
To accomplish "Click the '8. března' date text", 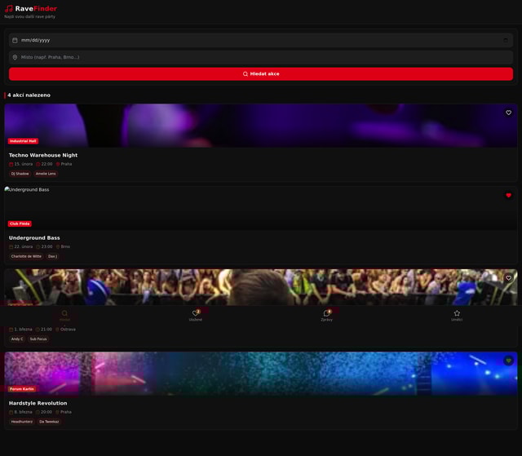I will [x=24, y=412].
